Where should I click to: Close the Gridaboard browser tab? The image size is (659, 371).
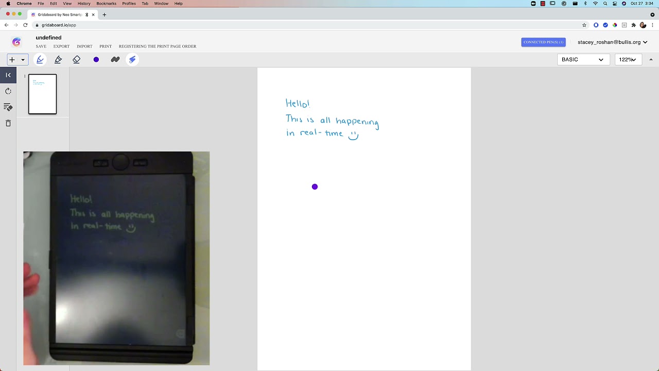pyautogui.click(x=93, y=15)
